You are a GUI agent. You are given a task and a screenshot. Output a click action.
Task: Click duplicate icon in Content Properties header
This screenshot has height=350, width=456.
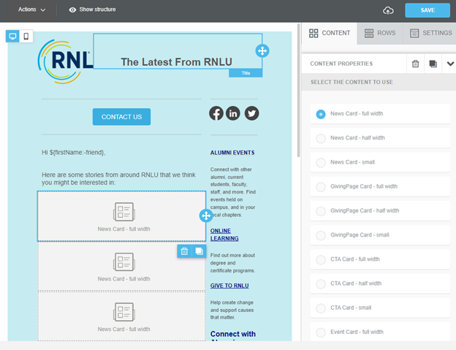coord(433,64)
